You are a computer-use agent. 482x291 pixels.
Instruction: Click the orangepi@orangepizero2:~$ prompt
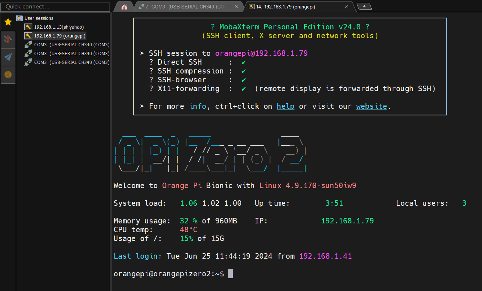click(x=169, y=274)
